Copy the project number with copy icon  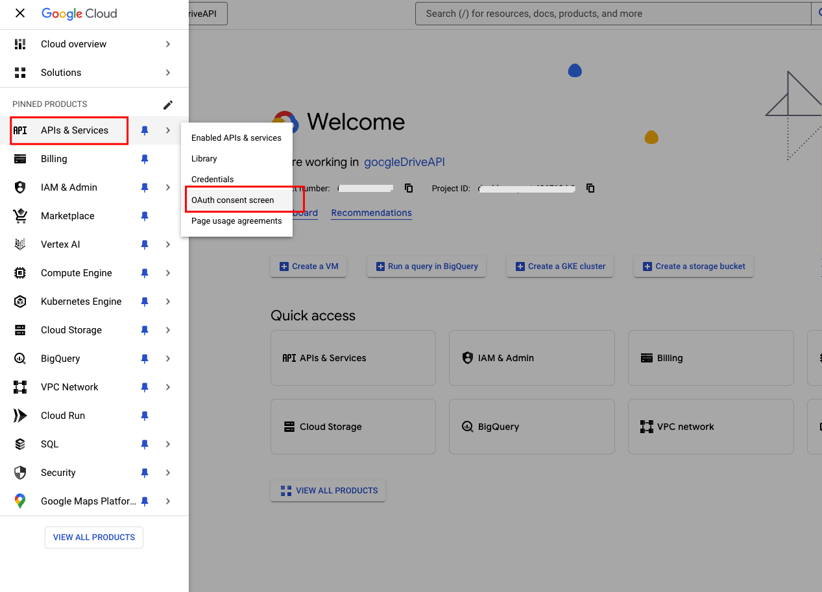[409, 188]
